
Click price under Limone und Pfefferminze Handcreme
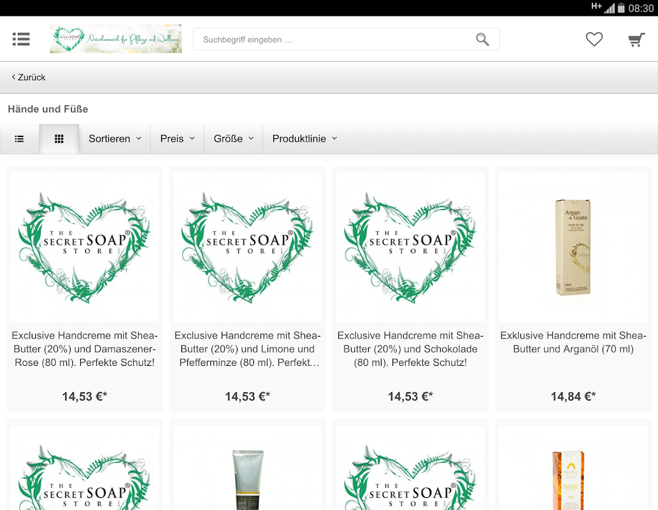(248, 396)
